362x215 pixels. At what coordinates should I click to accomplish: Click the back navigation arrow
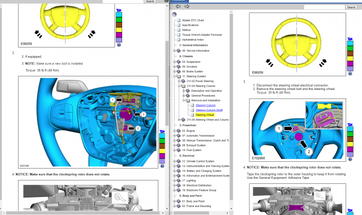178,6
